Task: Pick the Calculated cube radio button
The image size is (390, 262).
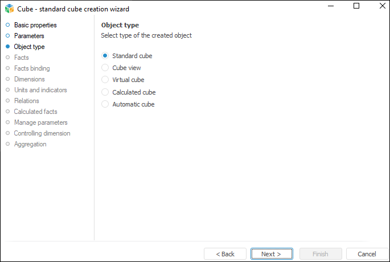Action: tap(105, 92)
